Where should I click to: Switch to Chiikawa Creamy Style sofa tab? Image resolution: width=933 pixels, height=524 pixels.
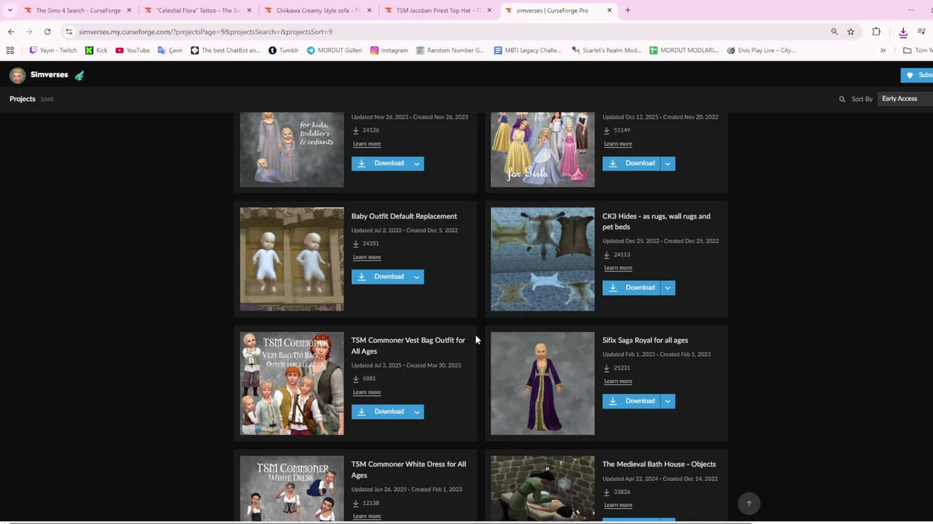pos(317,10)
